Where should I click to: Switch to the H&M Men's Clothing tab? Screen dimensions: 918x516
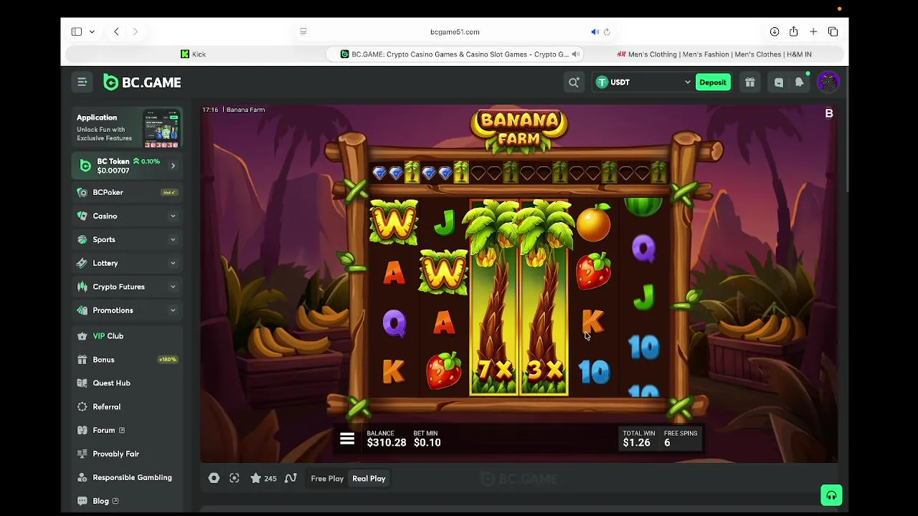tap(714, 54)
